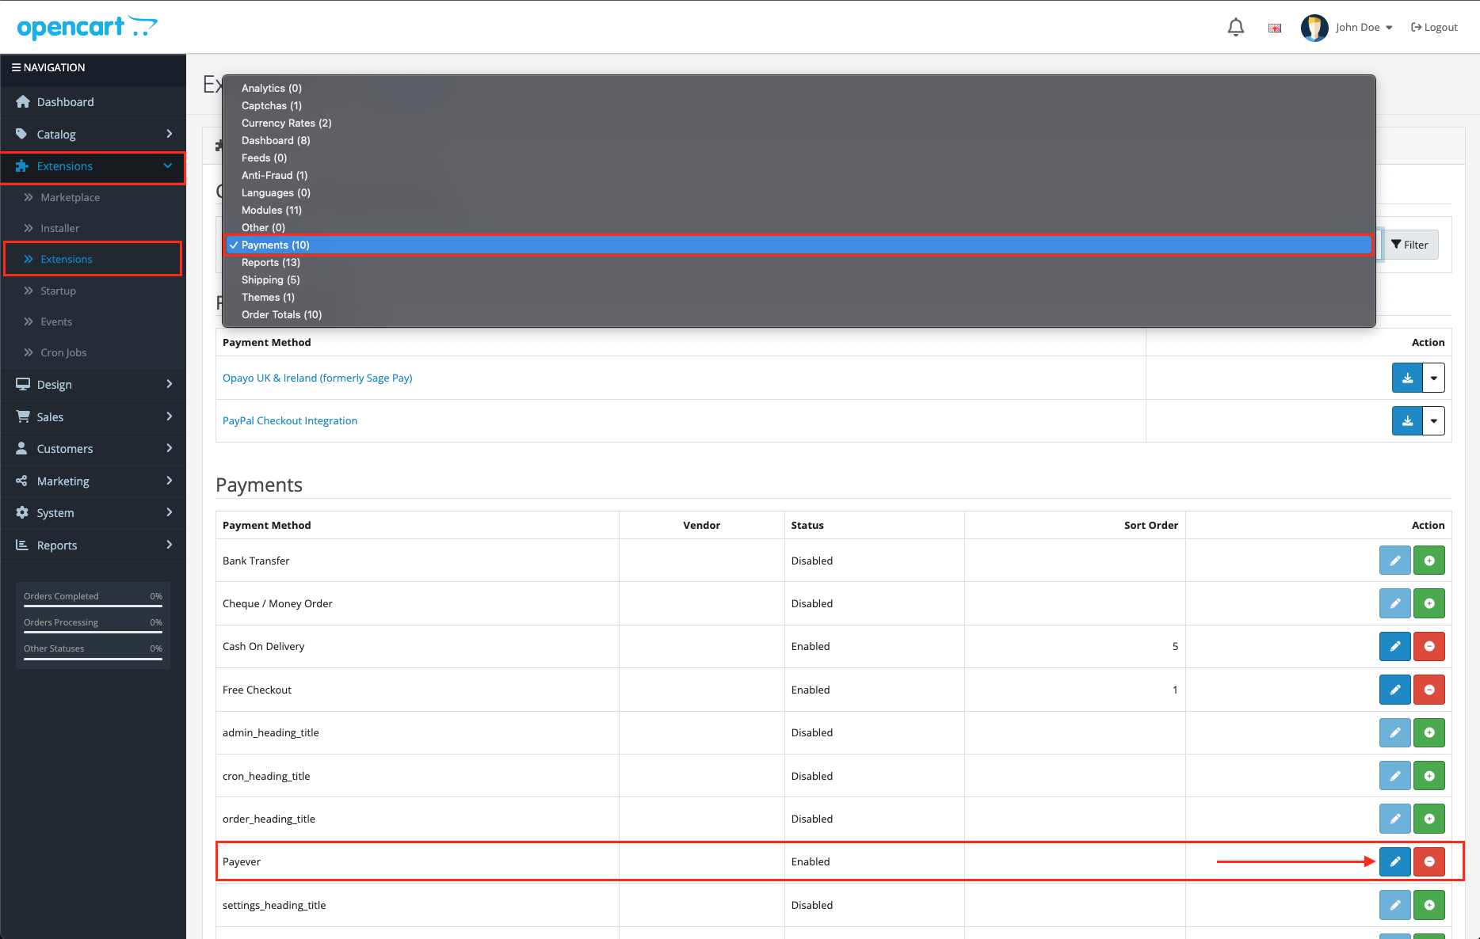Install Cheque / Money Order method
The image size is (1480, 939).
[1429, 603]
